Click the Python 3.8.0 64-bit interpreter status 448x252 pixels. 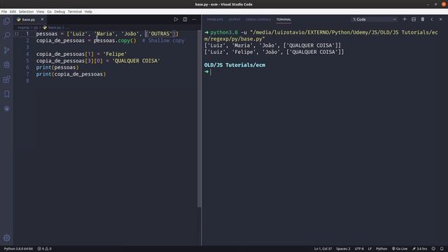(18, 248)
